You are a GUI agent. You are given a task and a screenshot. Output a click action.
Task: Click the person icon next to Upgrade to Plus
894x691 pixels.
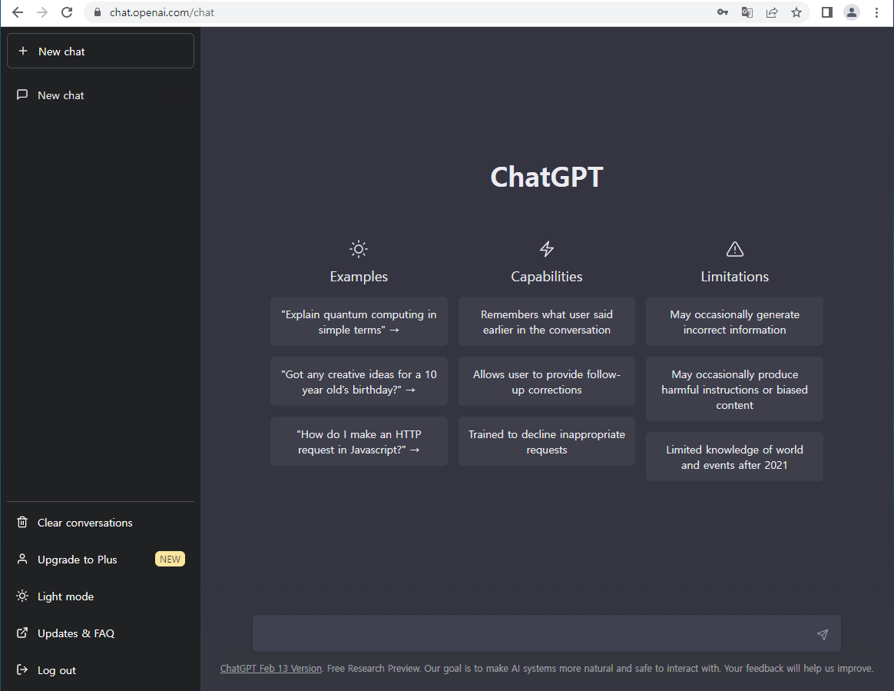(22, 560)
